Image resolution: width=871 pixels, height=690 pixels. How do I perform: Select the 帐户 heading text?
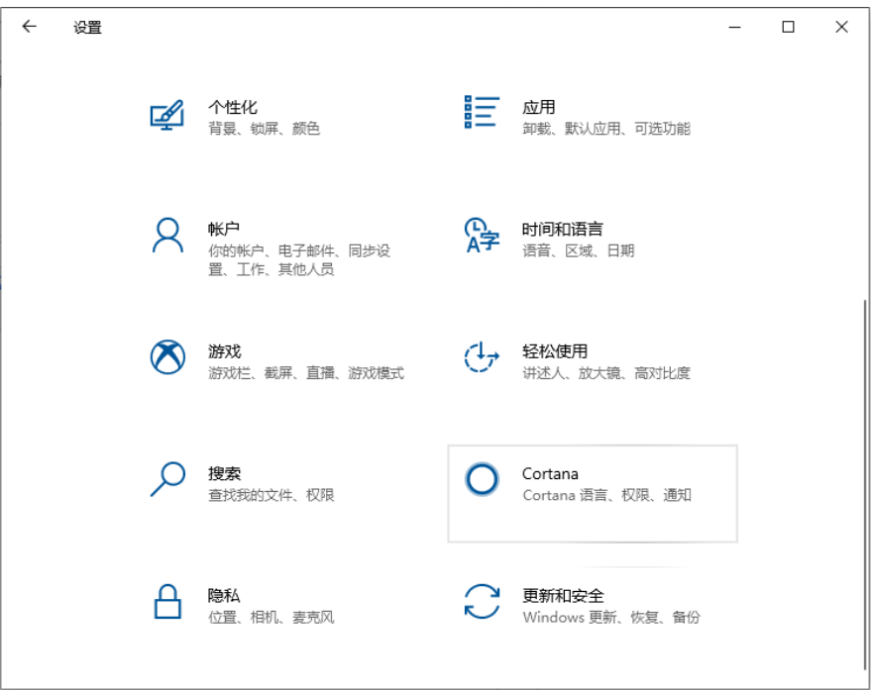coord(224,229)
